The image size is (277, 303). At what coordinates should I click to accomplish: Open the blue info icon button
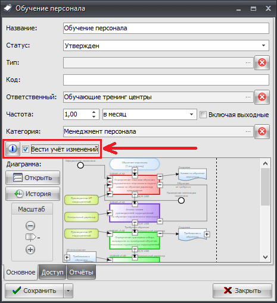click(13, 149)
